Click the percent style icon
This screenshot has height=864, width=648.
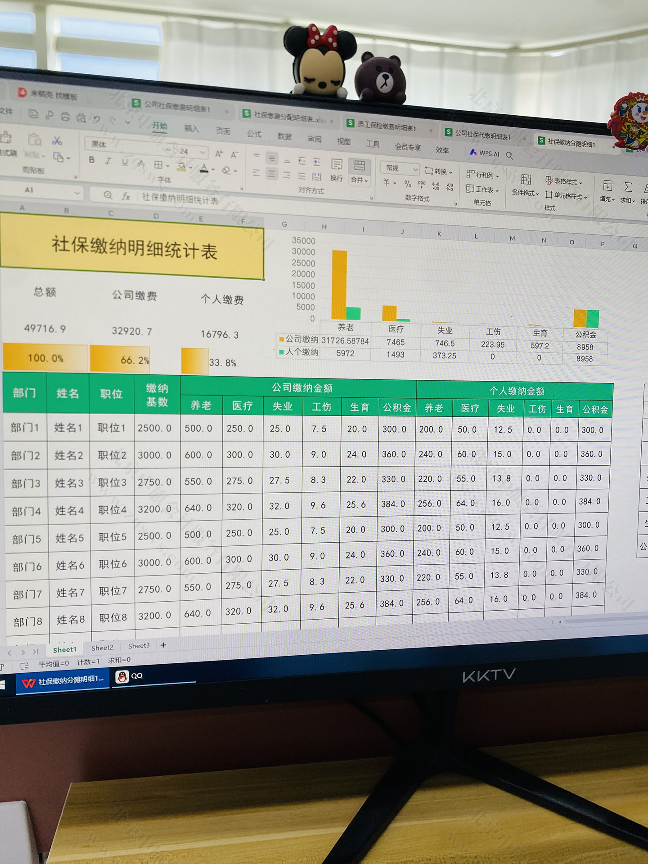point(407,184)
